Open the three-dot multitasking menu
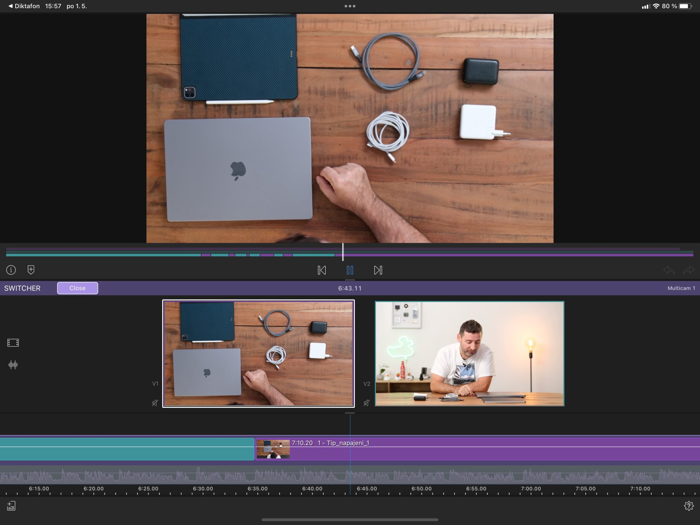 pos(350,6)
